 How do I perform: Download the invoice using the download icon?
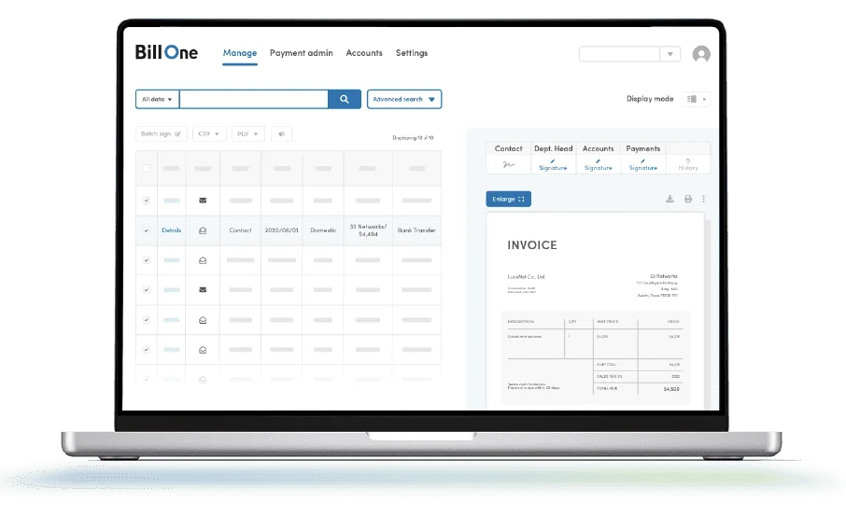click(x=670, y=199)
